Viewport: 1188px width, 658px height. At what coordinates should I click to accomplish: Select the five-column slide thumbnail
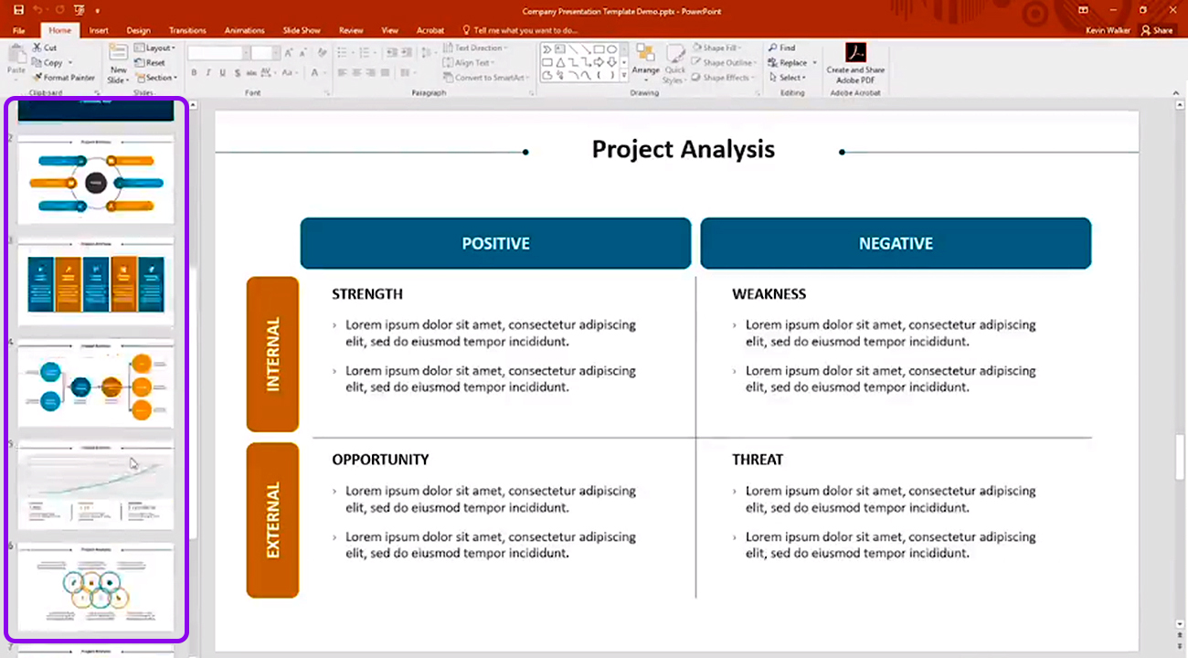point(96,283)
